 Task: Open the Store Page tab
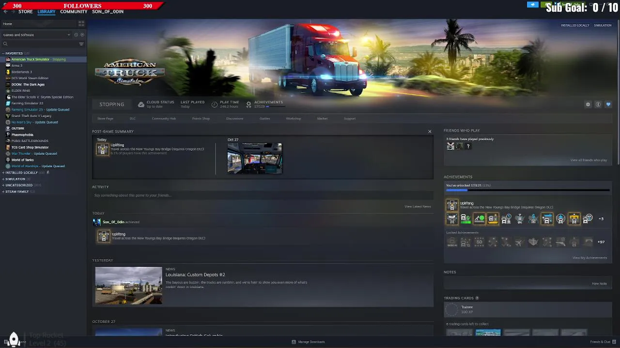coord(105,118)
